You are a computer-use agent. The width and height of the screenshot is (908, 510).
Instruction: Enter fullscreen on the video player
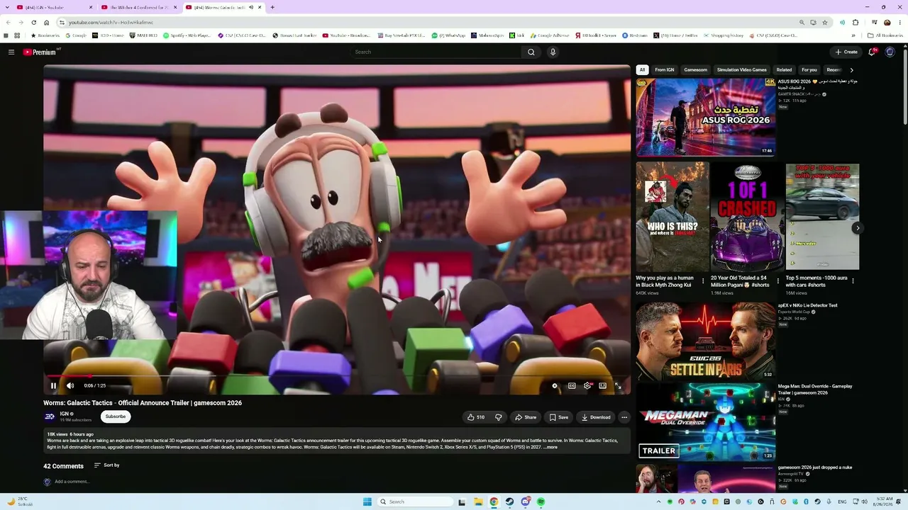pyautogui.click(x=618, y=385)
